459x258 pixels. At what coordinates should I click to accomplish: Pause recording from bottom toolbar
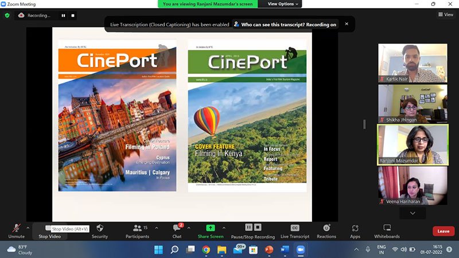tap(248, 227)
